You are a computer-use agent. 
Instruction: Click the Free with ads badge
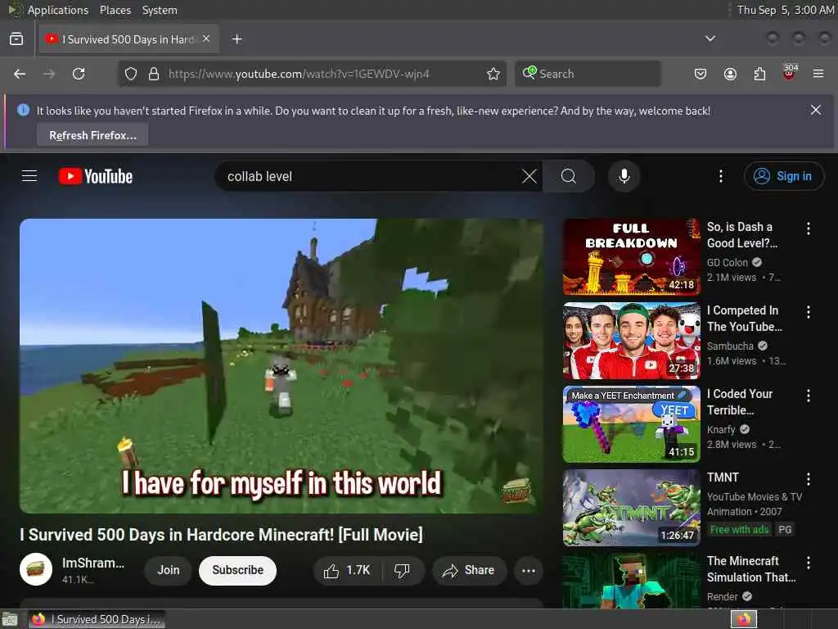point(739,530)
